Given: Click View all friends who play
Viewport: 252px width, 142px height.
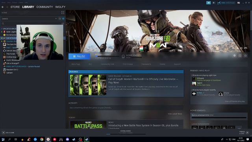Looking at the screenshot, I should [235, 101].
